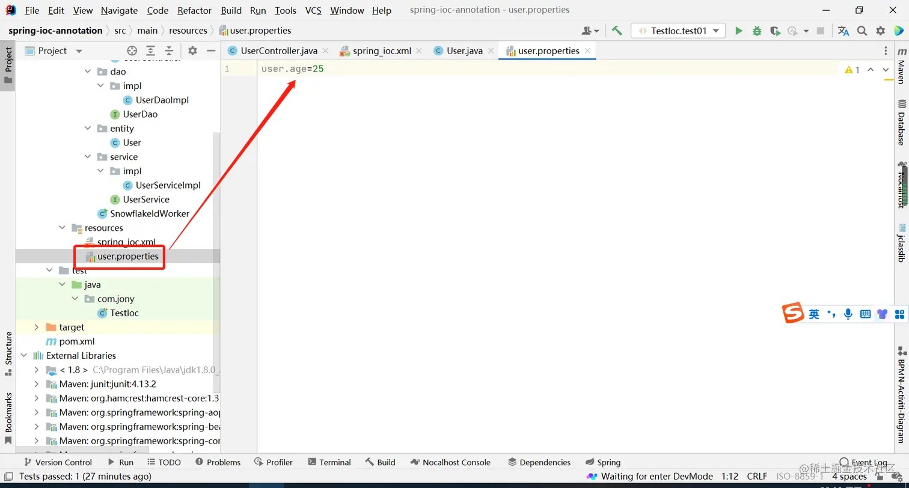This screenshot has height=488, width=909.
Task: Start debugging with the bug icon
Action: tap(757, 31)
